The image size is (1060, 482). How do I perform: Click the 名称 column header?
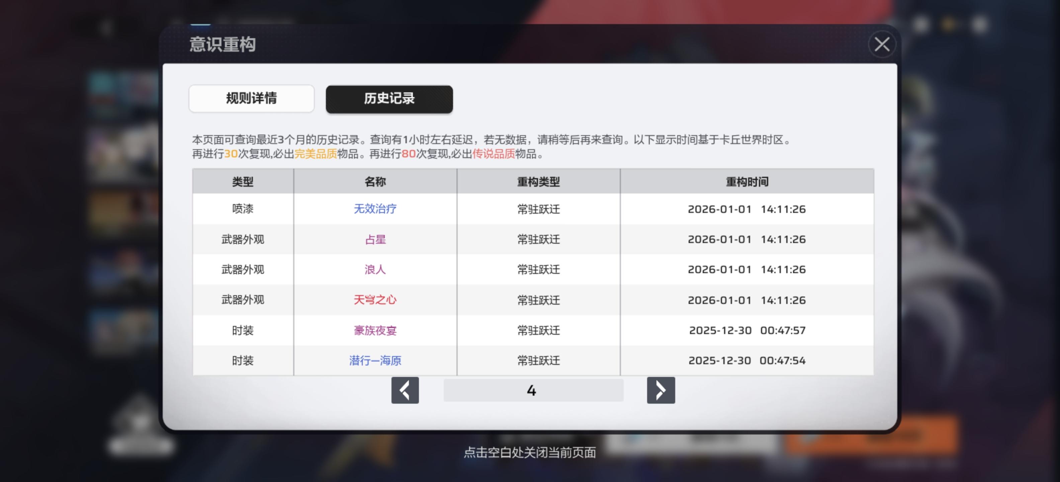pos(375,181)
